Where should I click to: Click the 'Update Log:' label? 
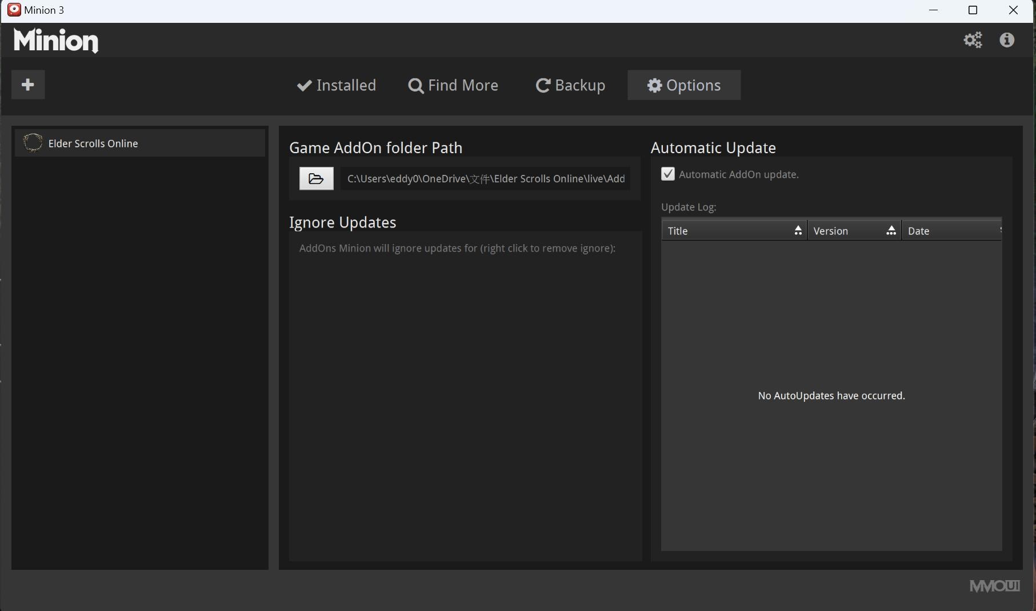689,207
